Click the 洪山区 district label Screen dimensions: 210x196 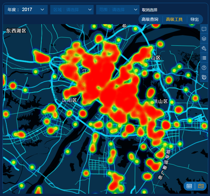tap(160, 101)
